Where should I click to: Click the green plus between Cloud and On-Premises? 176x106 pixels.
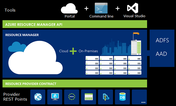73,51
